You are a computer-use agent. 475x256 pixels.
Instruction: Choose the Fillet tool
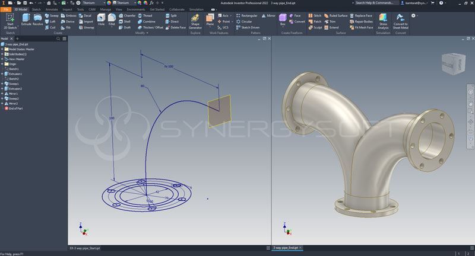click(112, 19)
